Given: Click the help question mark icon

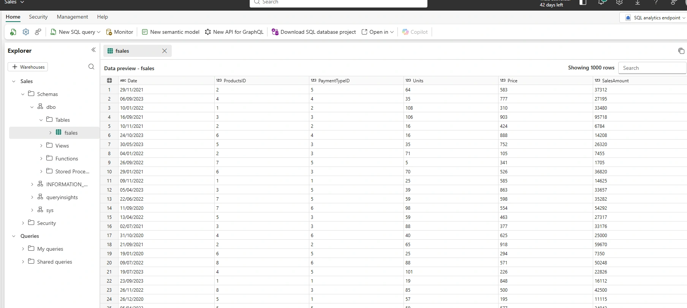Looking at the screenshot, I should pos(656,2).
